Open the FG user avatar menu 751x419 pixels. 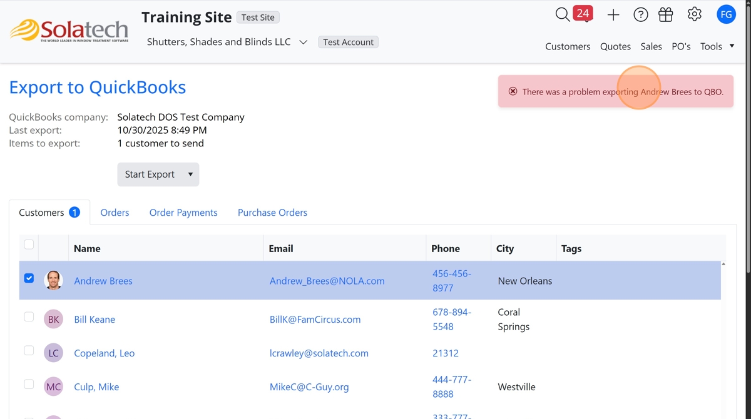pos(726,14)
